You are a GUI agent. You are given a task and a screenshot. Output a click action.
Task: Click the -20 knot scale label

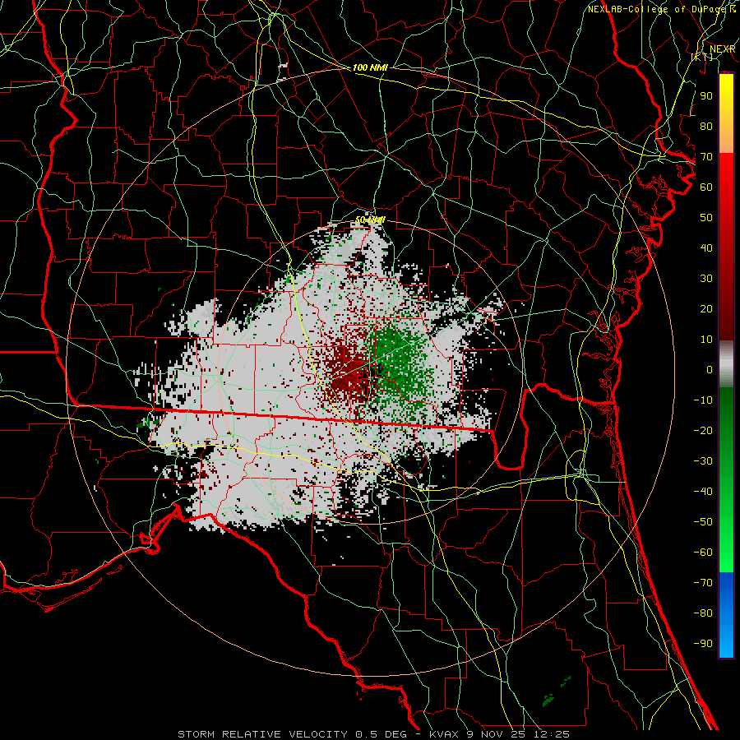[x=703, y=430]
